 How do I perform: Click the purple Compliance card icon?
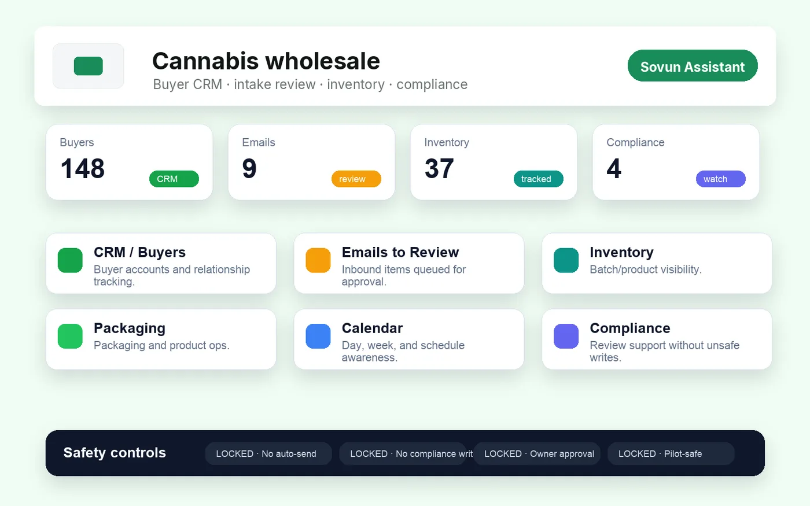pos(566,336)
